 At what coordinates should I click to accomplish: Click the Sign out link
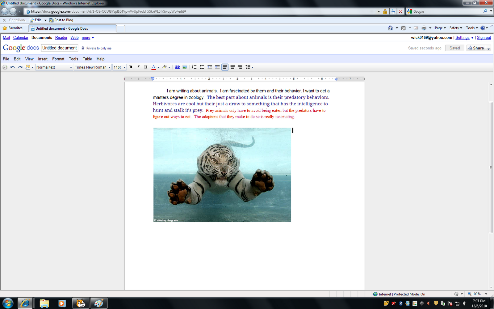(484, 38)
